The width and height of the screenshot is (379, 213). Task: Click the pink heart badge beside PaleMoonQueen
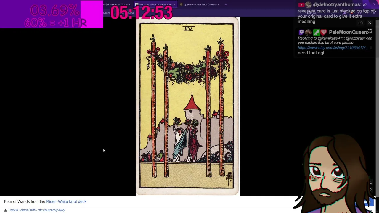324,32
